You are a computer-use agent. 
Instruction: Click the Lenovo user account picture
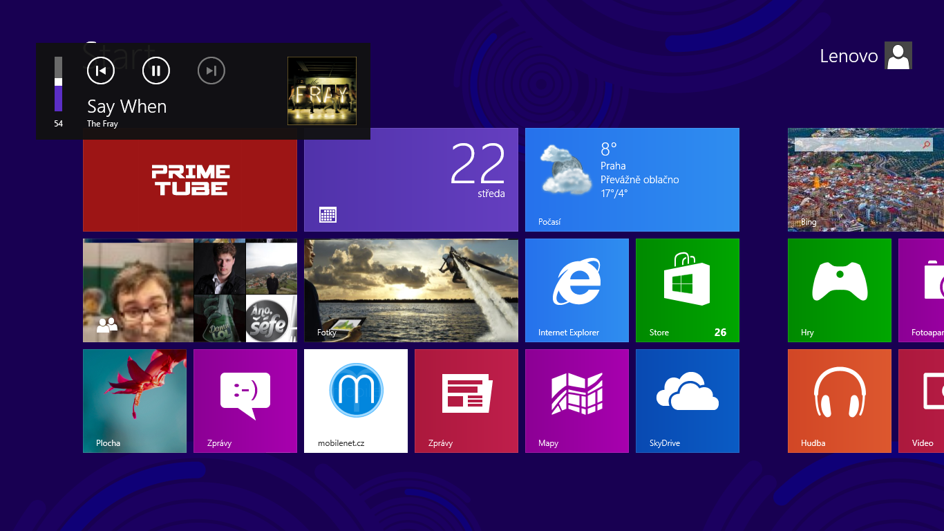[x=898, y=55]
